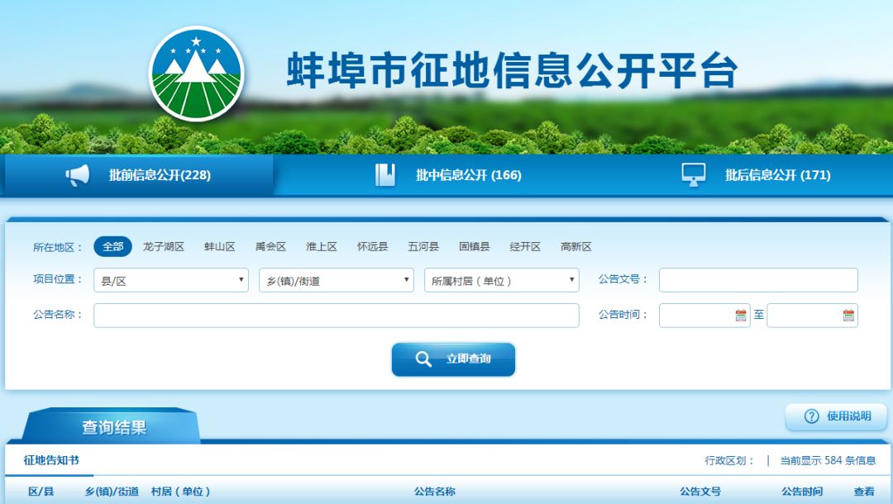
Task: Open the calendar icon for start 公告时间
Action: click(x=742, y=315)
